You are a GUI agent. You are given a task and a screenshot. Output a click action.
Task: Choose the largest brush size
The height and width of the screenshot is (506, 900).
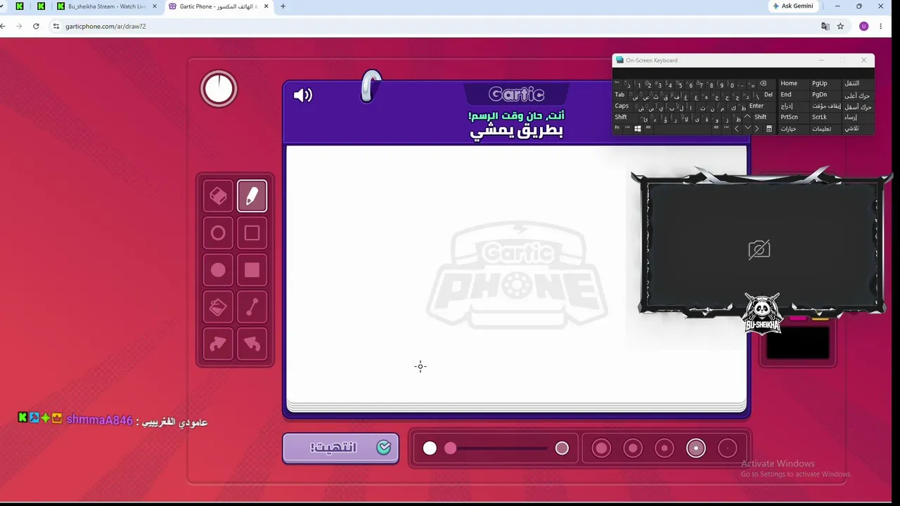tap(601, 448)
